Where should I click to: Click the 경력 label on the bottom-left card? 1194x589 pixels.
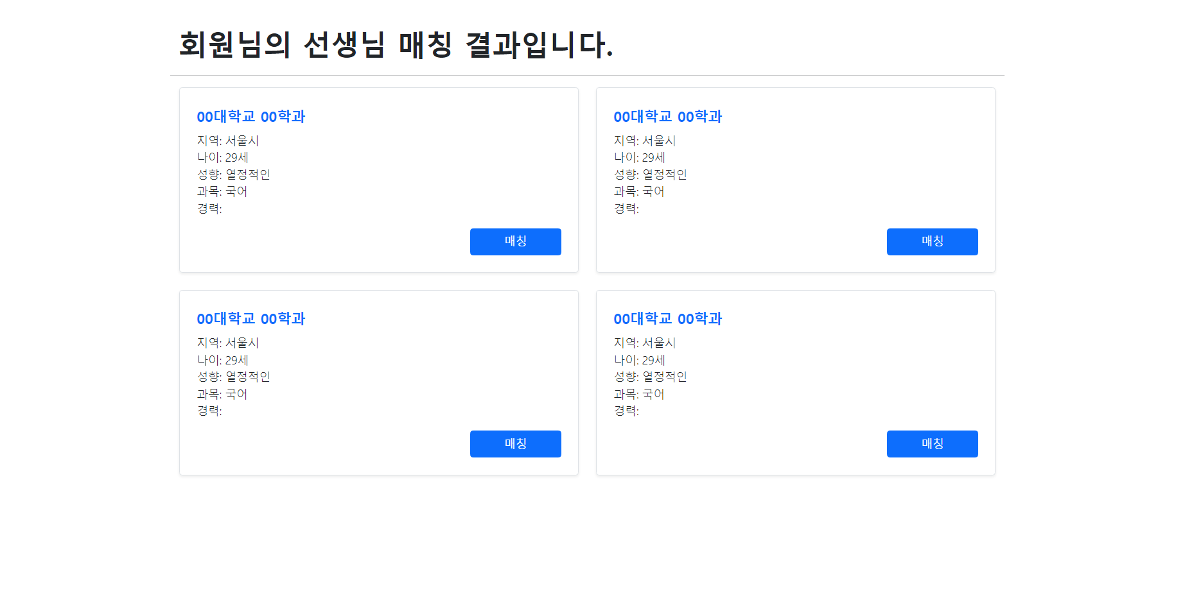pos(209,411)
